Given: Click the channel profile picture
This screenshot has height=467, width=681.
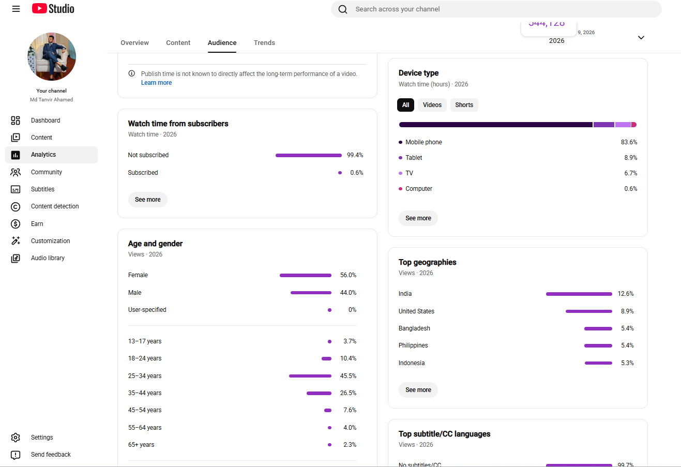Looking at the screenshot, I should coord(52,56).
